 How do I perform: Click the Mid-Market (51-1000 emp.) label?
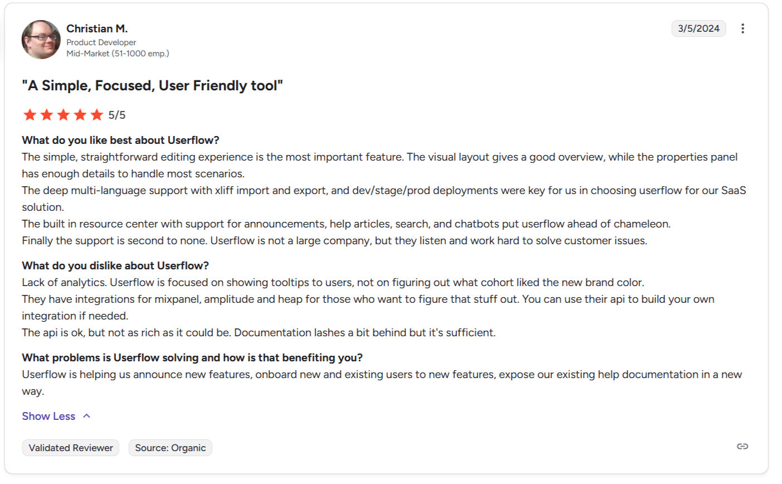[118, 54]
